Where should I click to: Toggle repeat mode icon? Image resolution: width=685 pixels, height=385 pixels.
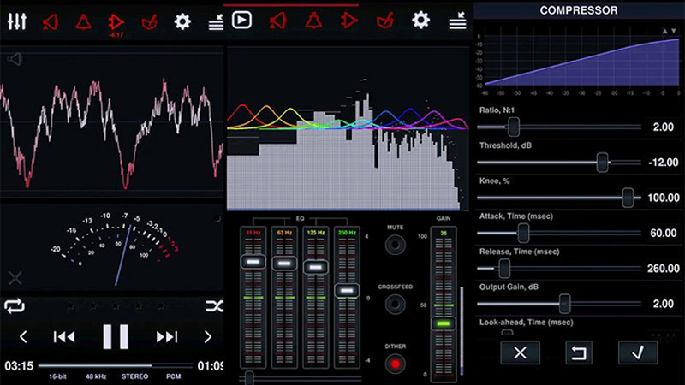(x=15, y=305)
